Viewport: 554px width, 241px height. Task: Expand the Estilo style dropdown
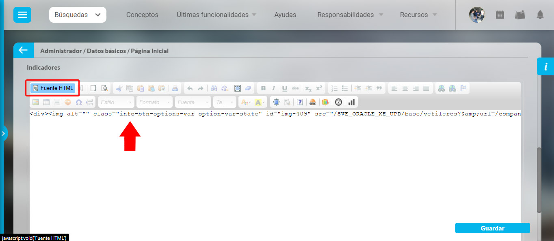[x=116, y=102]
